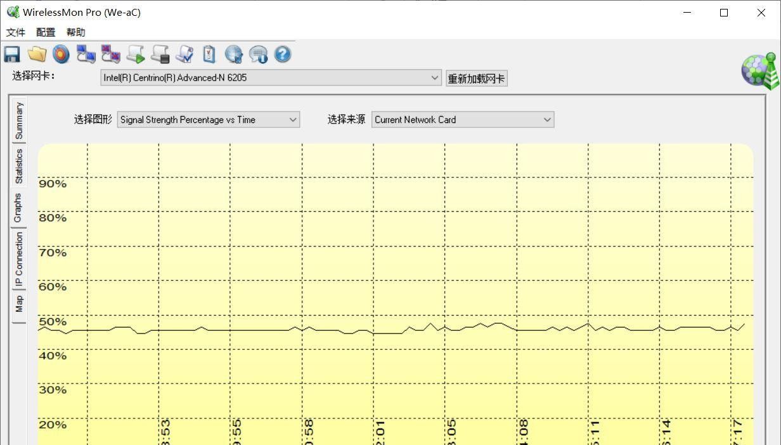The image size is (781, 445).
Task: Click the scroll with checkmark icon
Action: tap(184, 55)
